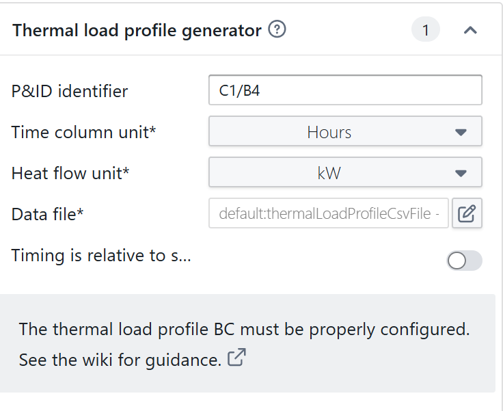Open the Time column unit dropdown

tap(345, 131)
